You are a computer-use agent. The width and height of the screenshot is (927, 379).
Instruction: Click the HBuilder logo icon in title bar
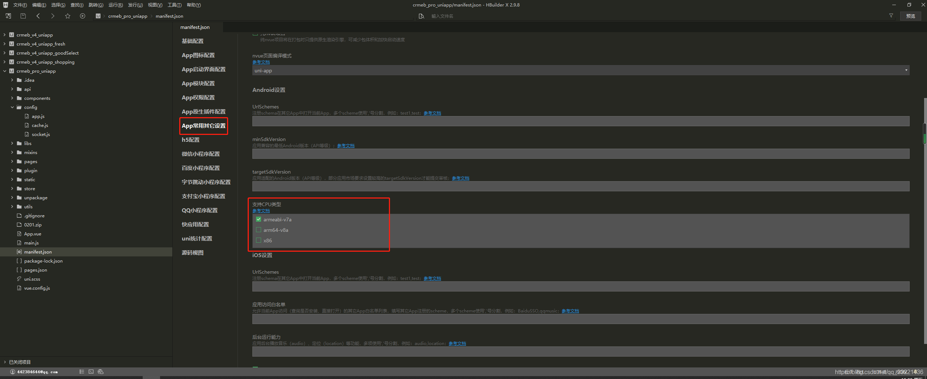tap(5, 5)
